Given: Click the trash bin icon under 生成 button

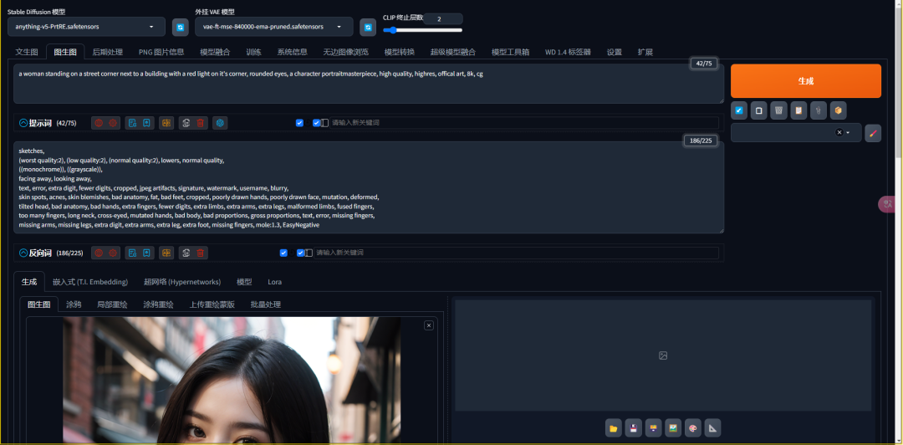Looking at the screenshot, I should pyautogui.click(x=778, y=110).
